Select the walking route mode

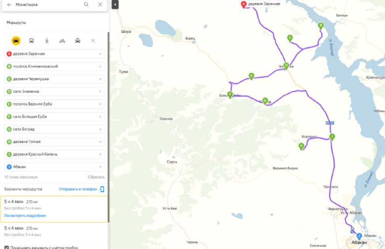(x=47, y=41)
